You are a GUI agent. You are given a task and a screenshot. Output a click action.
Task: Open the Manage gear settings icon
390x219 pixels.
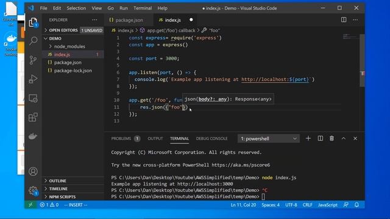(x=33, y=190)
